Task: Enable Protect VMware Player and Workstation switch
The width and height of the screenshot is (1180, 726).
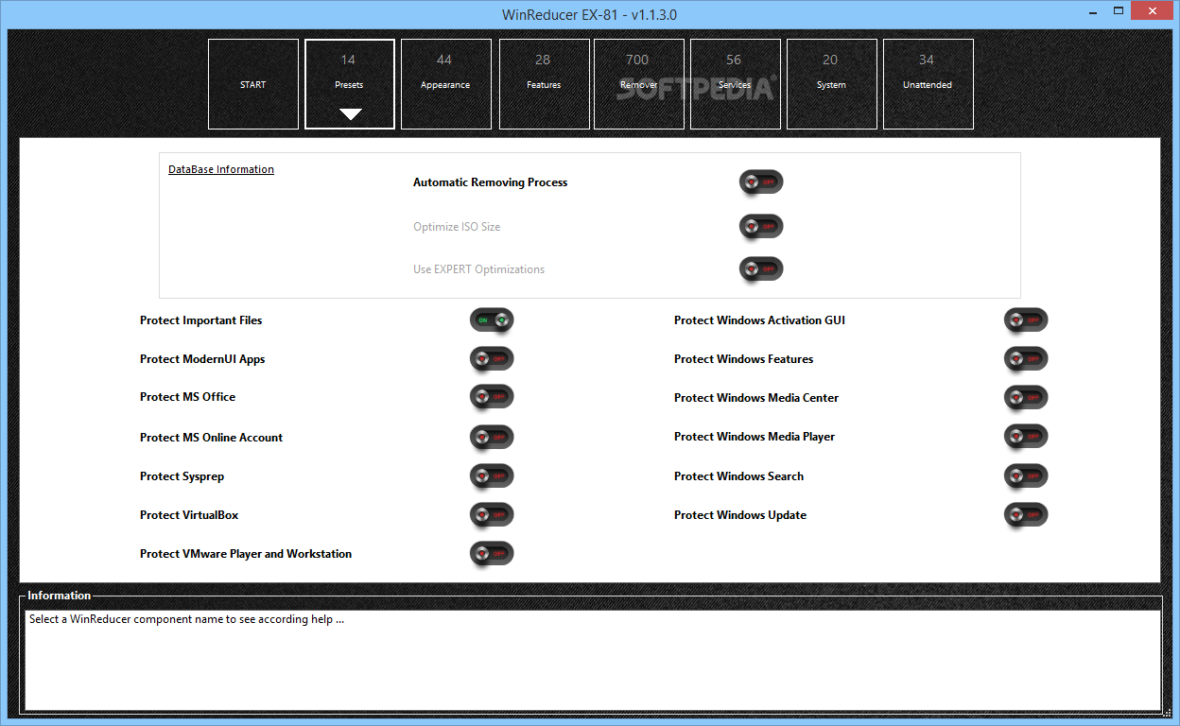Action: (x=492, y=554)
